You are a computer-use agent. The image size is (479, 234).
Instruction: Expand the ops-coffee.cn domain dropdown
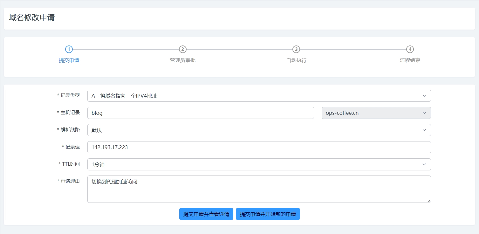pos(376,113)
